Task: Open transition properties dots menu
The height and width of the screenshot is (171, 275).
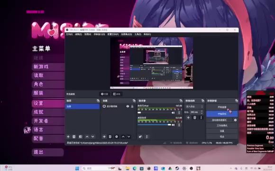Action: point(201,118)
